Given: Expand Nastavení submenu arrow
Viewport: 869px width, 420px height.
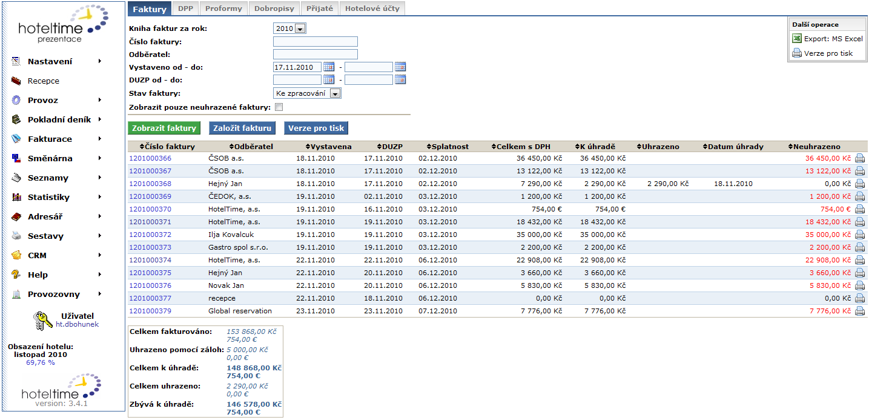Looking at the screenshot, I should [x=99, y=61].
